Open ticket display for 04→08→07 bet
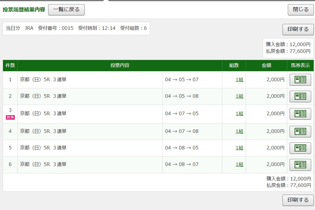The height and width of the screenshot is (210, 315). pos(300,165)
